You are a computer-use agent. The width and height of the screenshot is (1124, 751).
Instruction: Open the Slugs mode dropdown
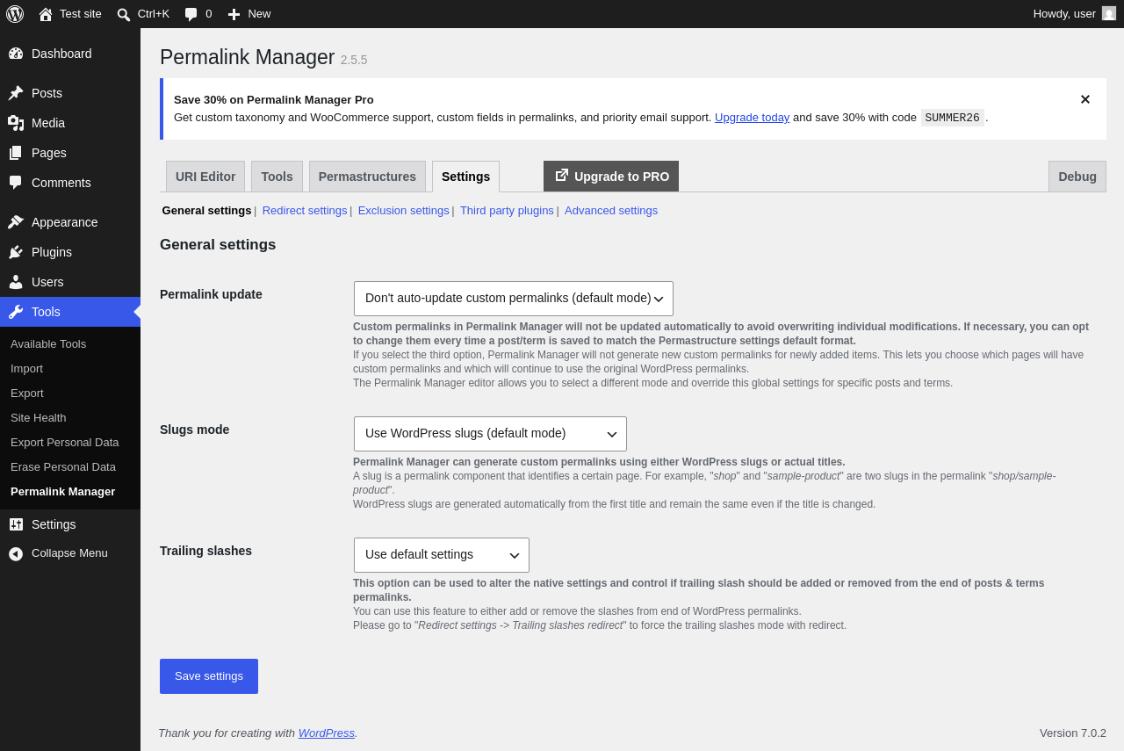point(490,434)
